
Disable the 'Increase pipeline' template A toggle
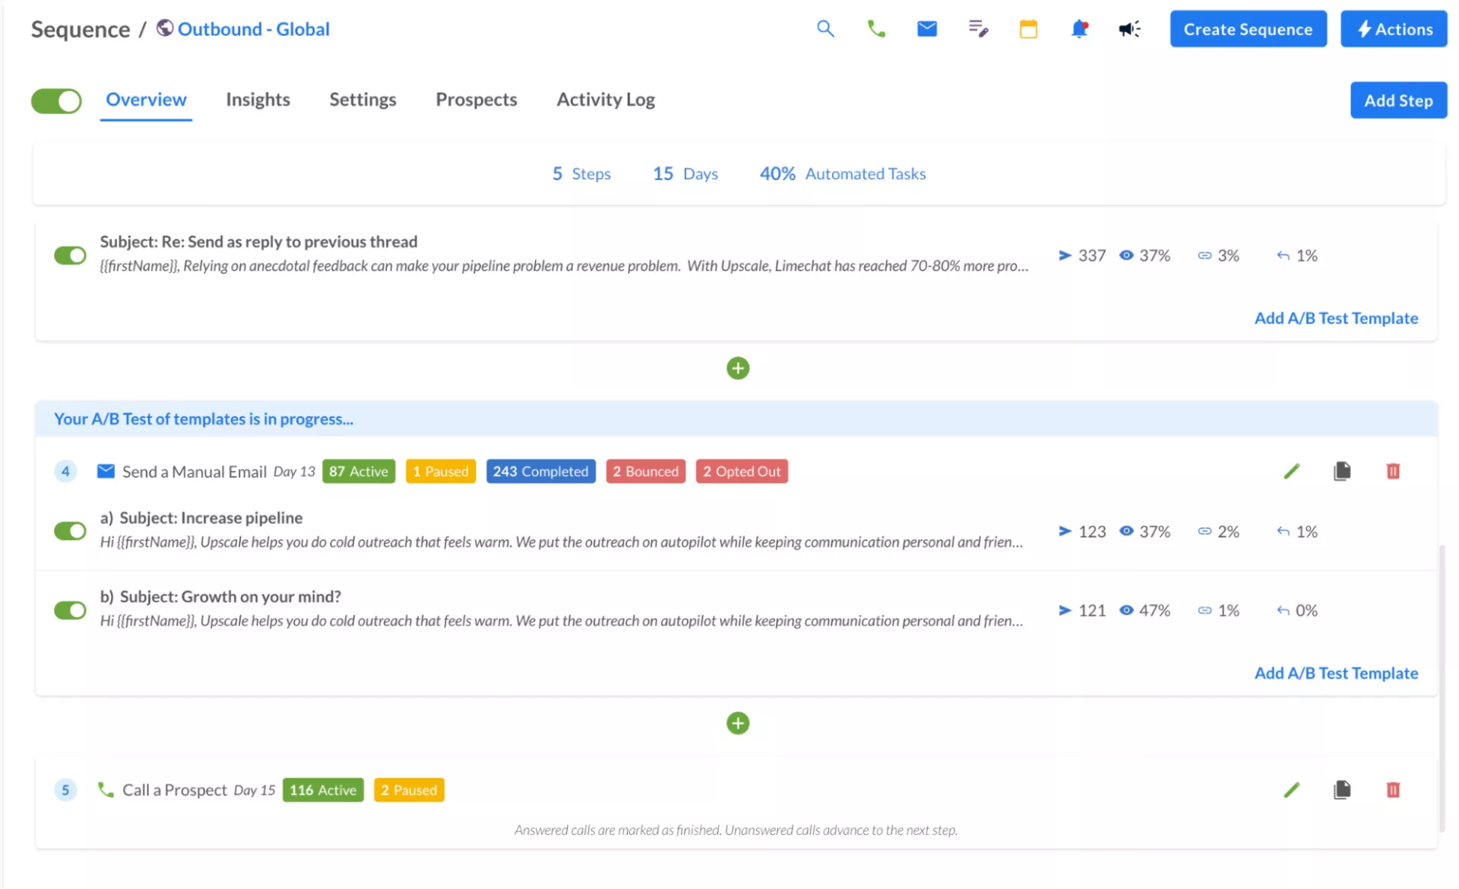coord(70,530)
